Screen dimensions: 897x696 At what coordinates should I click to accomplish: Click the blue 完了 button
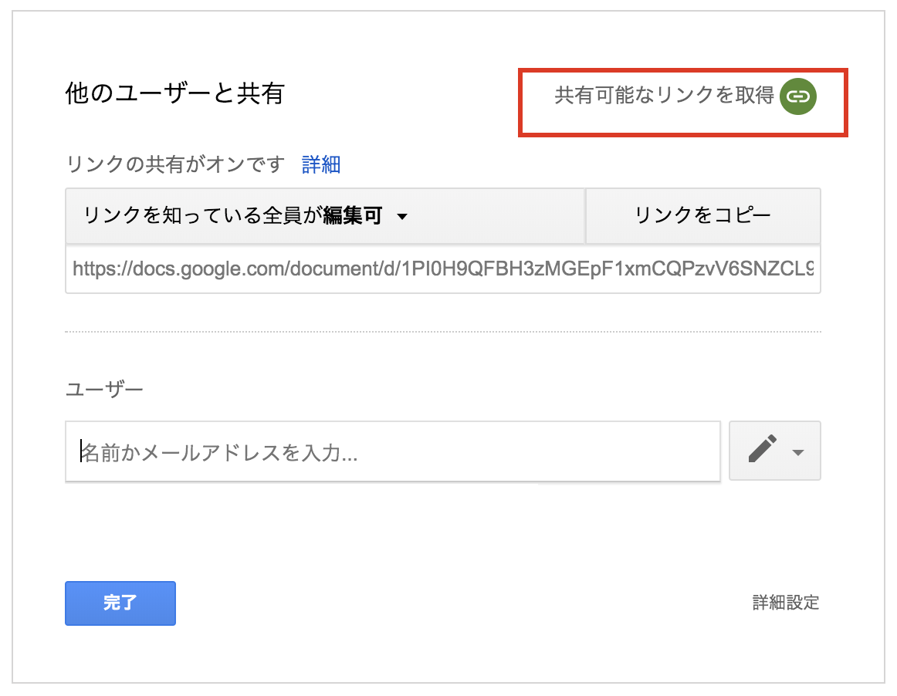tap(120, 603)
